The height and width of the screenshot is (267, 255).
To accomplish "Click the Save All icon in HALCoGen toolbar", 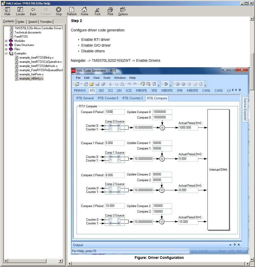I will [103, 84].
